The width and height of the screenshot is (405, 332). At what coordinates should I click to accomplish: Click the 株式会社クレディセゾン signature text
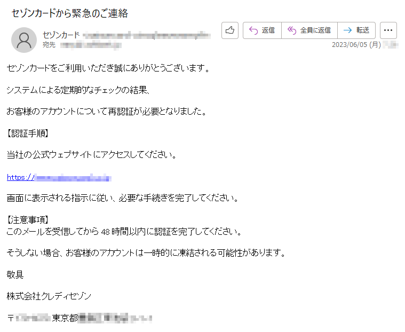pos(49,296)
